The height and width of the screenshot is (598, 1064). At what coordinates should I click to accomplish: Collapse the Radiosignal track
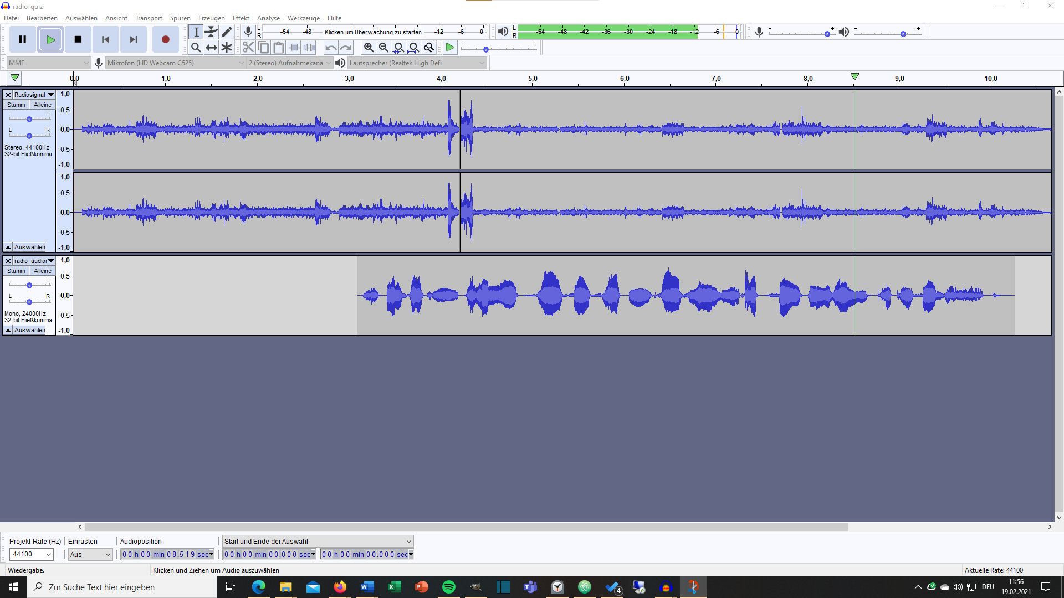pos(8,247)
